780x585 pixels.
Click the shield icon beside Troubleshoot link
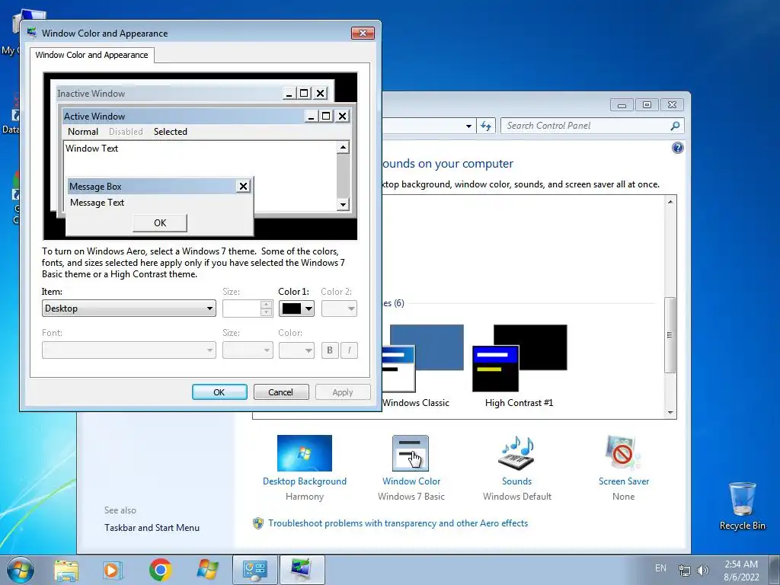pos(257,523)
